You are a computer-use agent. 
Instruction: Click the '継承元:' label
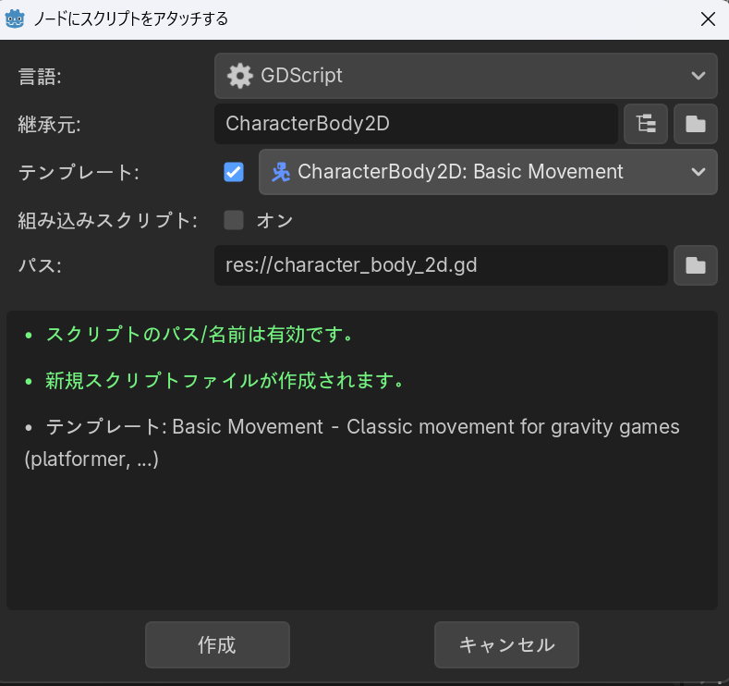49,125
